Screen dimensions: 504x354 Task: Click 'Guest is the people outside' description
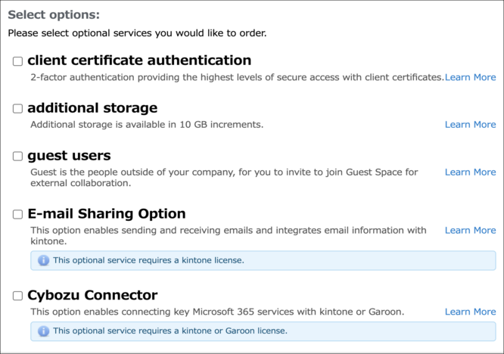(x=224, y=178)
